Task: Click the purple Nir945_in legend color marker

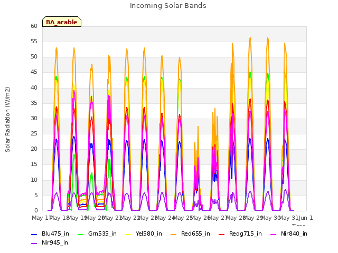Action: (x=34, y=244)
